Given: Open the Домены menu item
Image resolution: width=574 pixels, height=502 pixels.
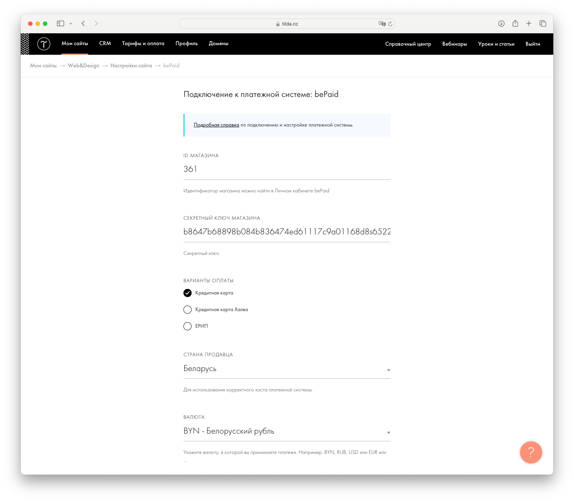Looking at the screenshot, I should point(219,43).
